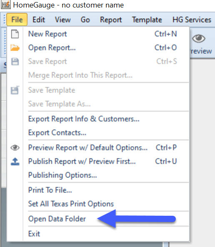The height and width of the screenshot is (247, 215).
Task: Select Open Report... menu entry
Action: tap(98, 47)
